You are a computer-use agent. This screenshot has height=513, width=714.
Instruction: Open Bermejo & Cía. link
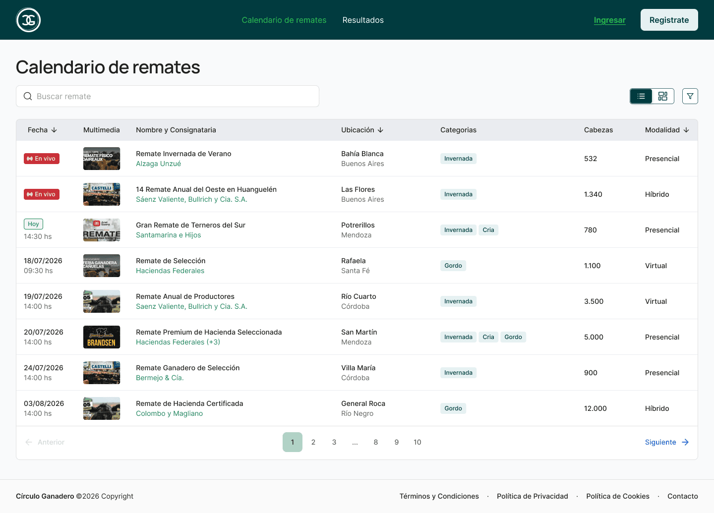(x=160, y=378)
